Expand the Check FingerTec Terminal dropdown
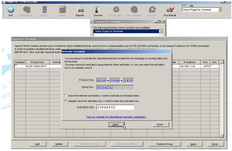The width and height of the screenshot is (232, 151). click(220, 10)
